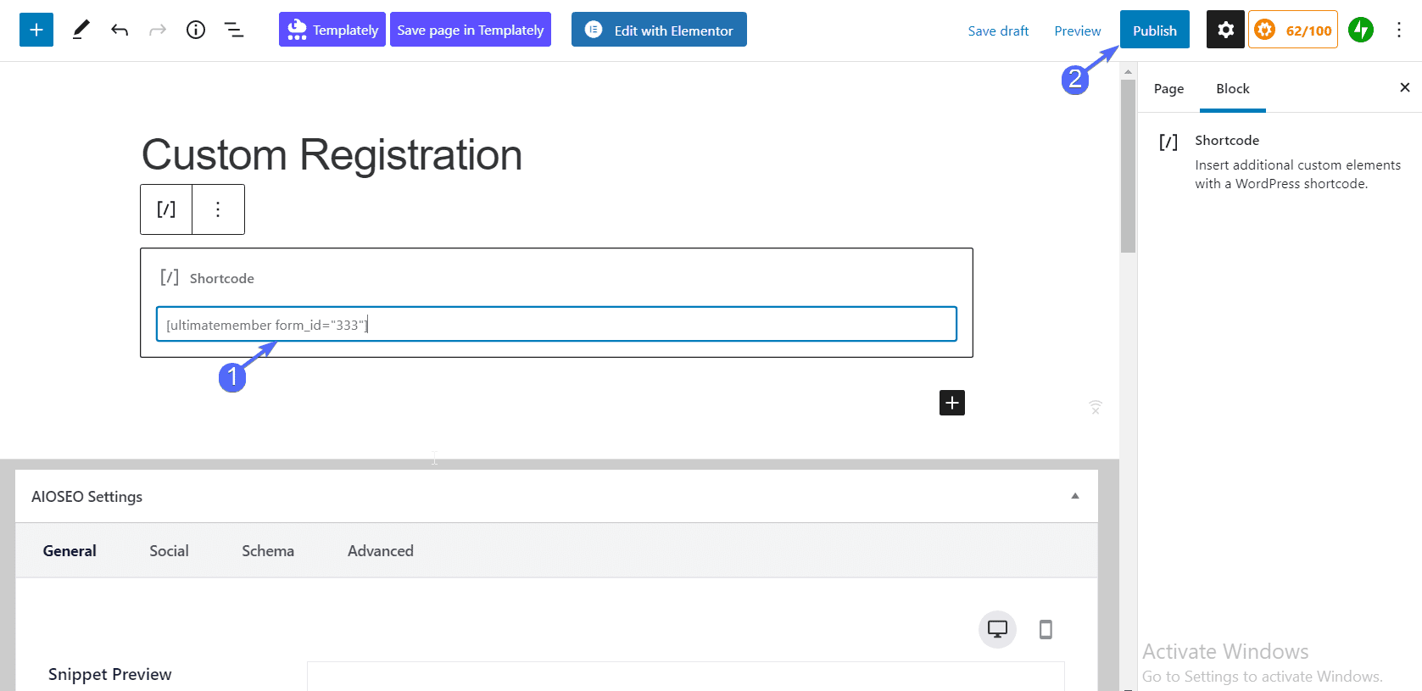The width and height of the screenshot is (1422, 691).
Task: Open the Jetpack green lightning icon
Action: coord(1361,30)
